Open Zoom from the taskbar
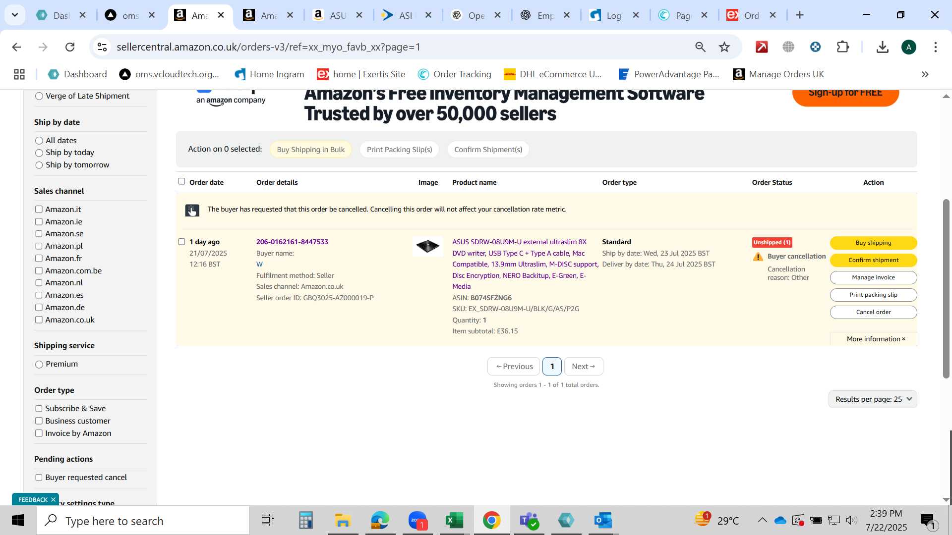The height and width of the screenshot is (535, 952). coord(417,521)
